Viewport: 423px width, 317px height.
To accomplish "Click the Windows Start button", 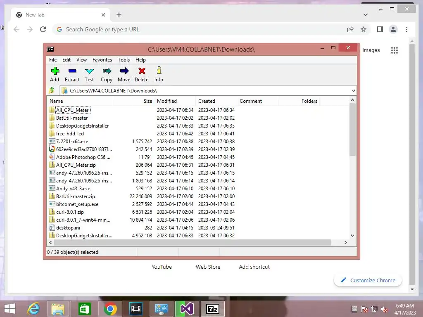I will tap(10, 309).
